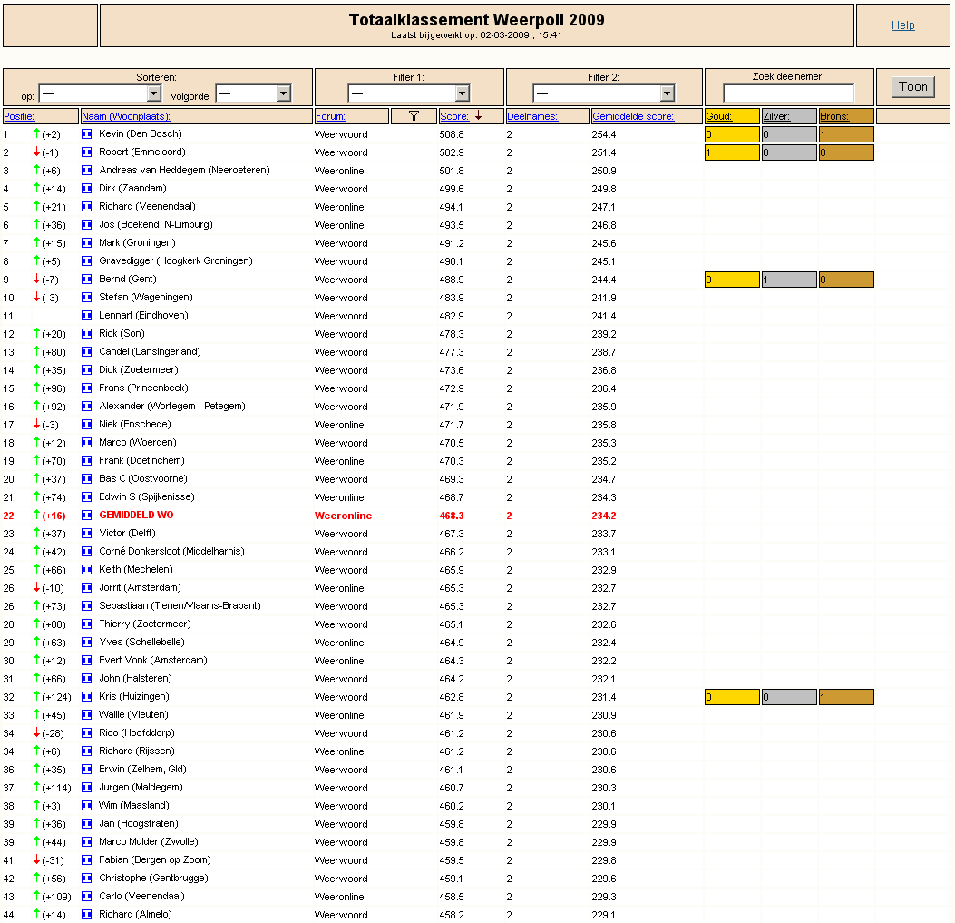Click the blue icon beside Robert (Emmeloord)
The height and width of the screenshot is (923, 955).
[86, 152]
